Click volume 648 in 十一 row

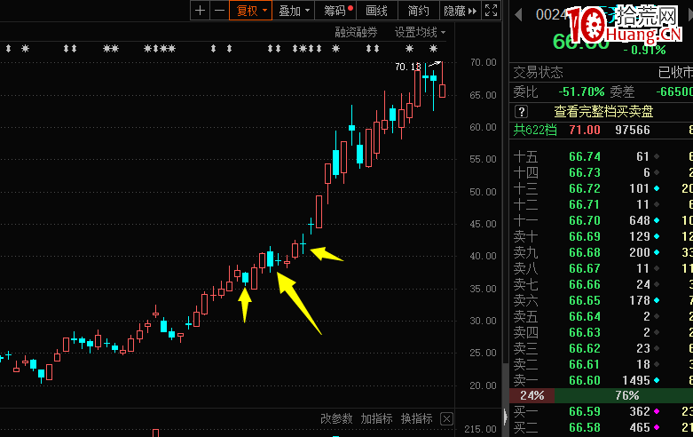pos(640,220)
